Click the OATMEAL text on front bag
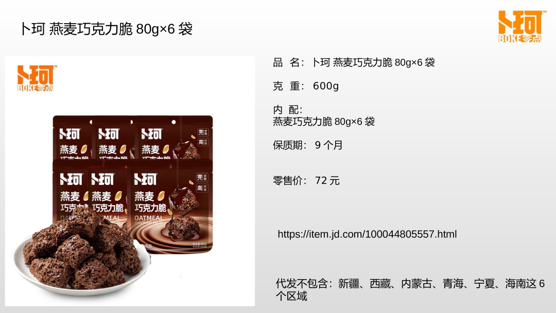Screen dimensions: 556x313 pos(149,218)
